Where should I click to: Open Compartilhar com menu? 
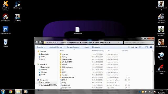coord(74,47)
